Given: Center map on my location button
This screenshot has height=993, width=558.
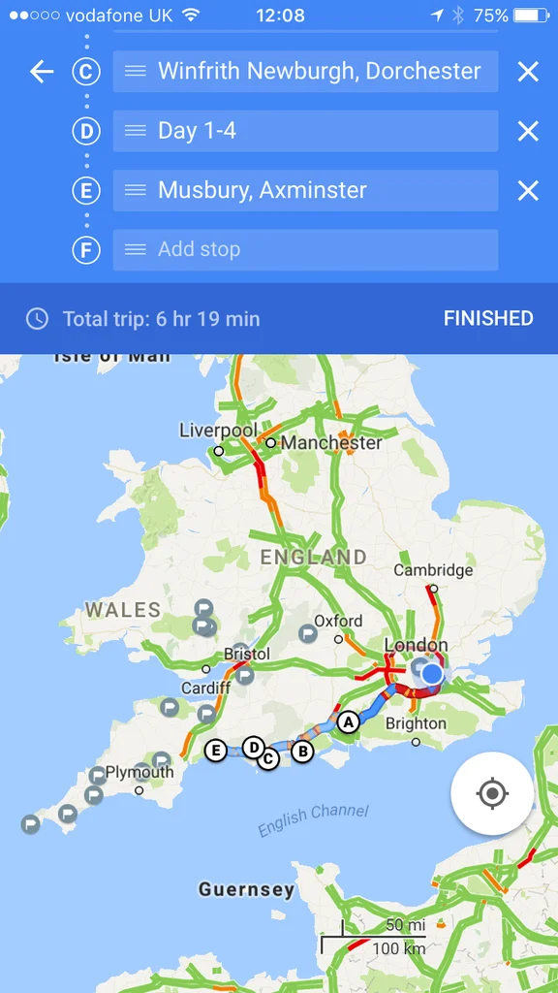Looking at the screenshot, I should (x=492, y=793).
